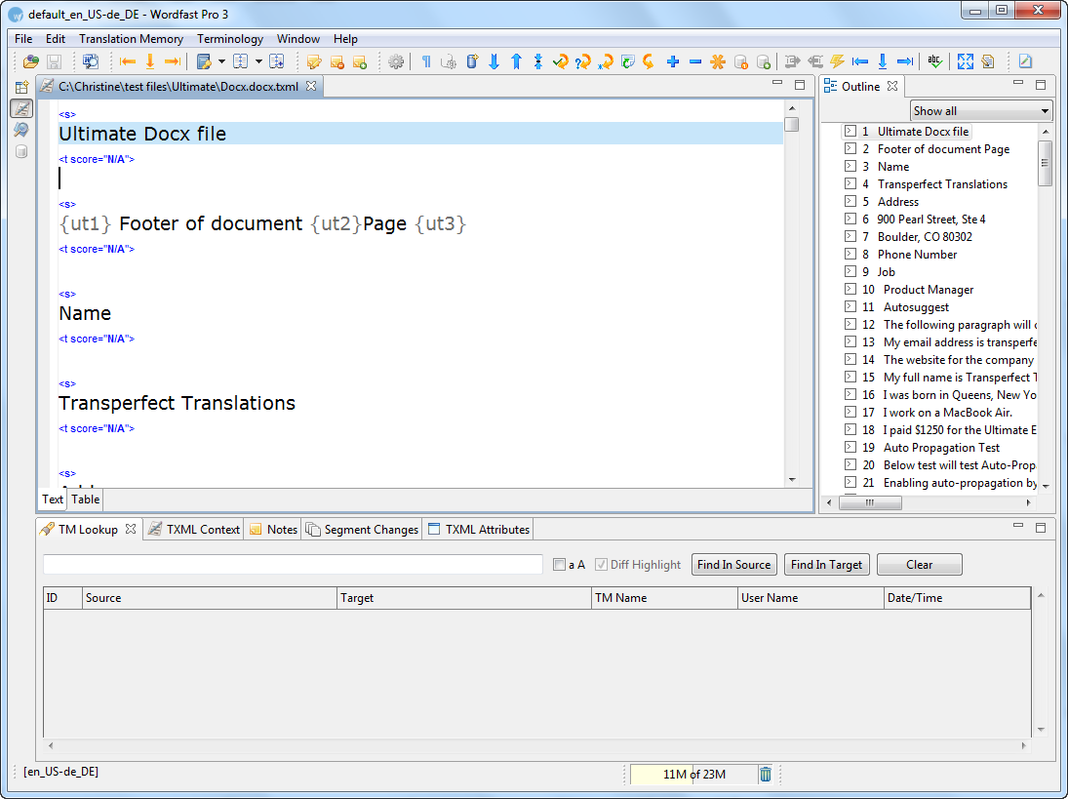The image size is (1068, 799).
Task: Expand outline item 3 Name
Action: [850, 166]
